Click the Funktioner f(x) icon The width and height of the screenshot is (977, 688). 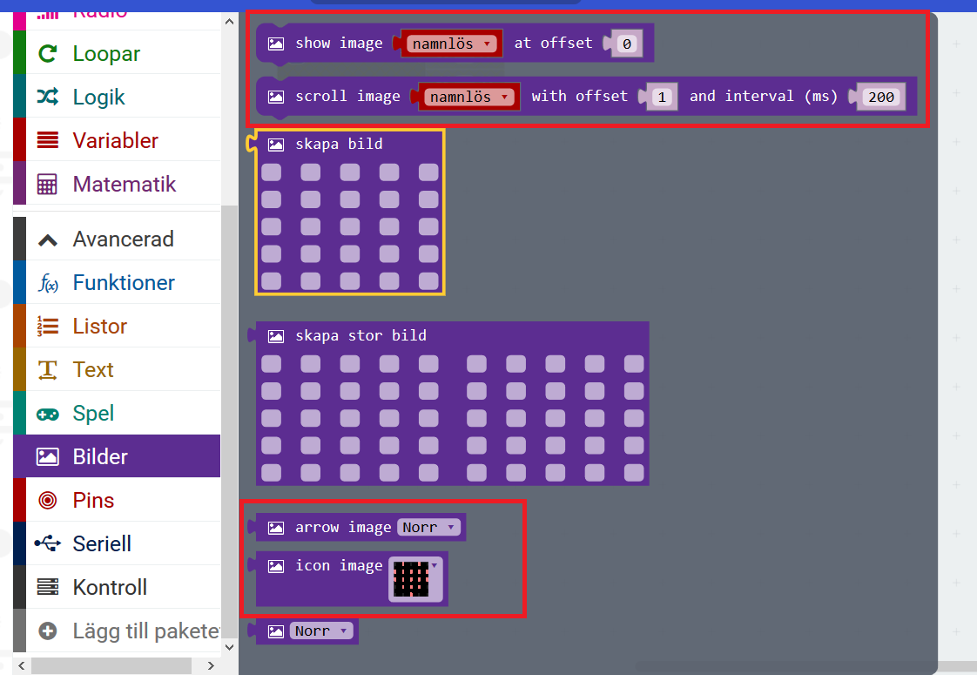coord(48,283)
